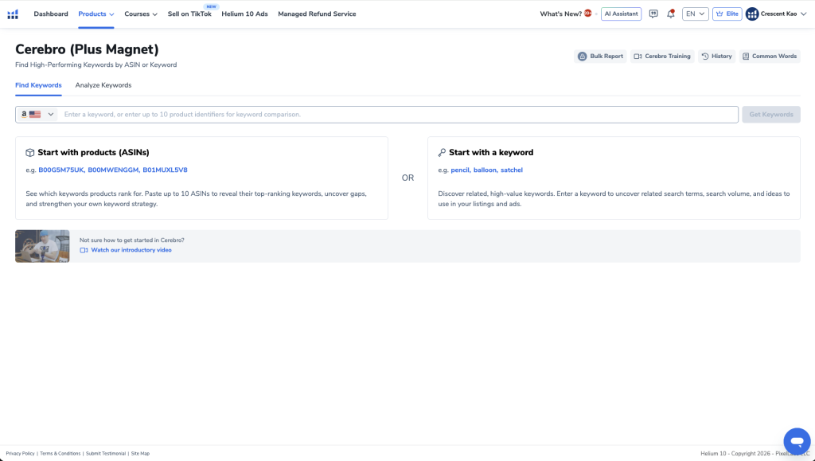Open Bulk Report
Image resolution: width=815 pixels, height=461 pixels.
[600, 57]
